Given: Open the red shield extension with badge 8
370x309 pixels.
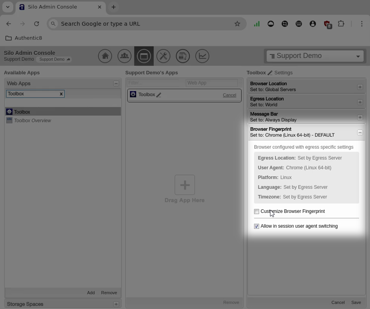Looking at the screenshot, I should pos(328,24).
